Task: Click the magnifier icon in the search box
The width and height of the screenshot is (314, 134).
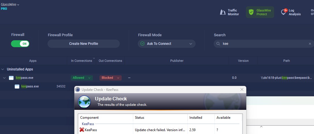Action: coord(218,44)
